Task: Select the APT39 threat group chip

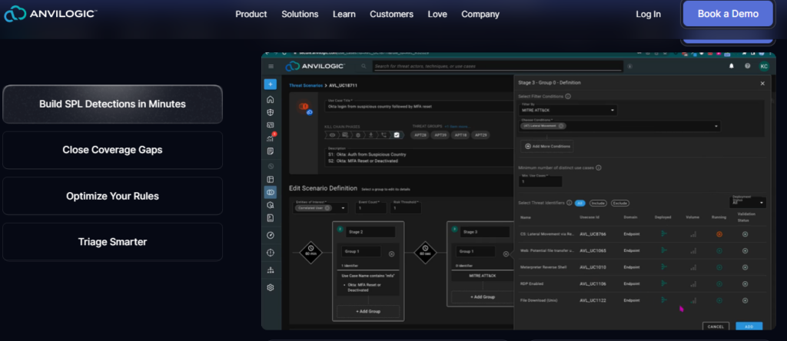Action: 440,135
